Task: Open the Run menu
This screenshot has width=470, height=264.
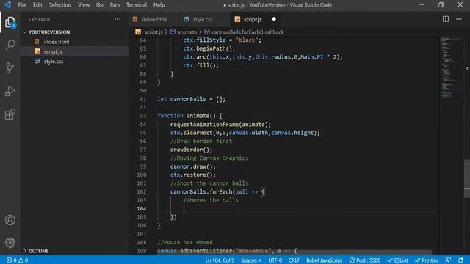Action: coord(115,5)
